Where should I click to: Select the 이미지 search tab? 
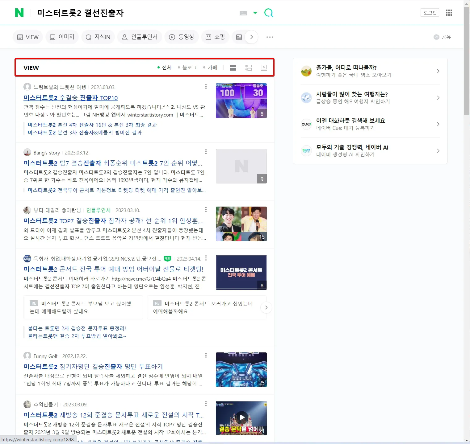point(62,37)
